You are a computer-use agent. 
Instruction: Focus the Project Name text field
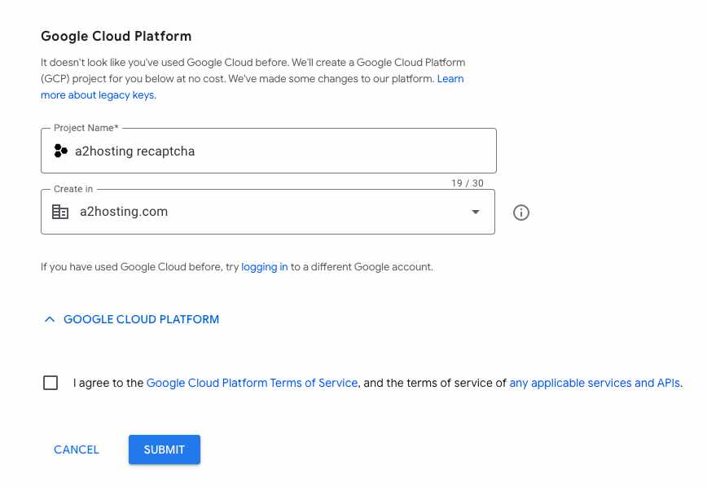326,151
